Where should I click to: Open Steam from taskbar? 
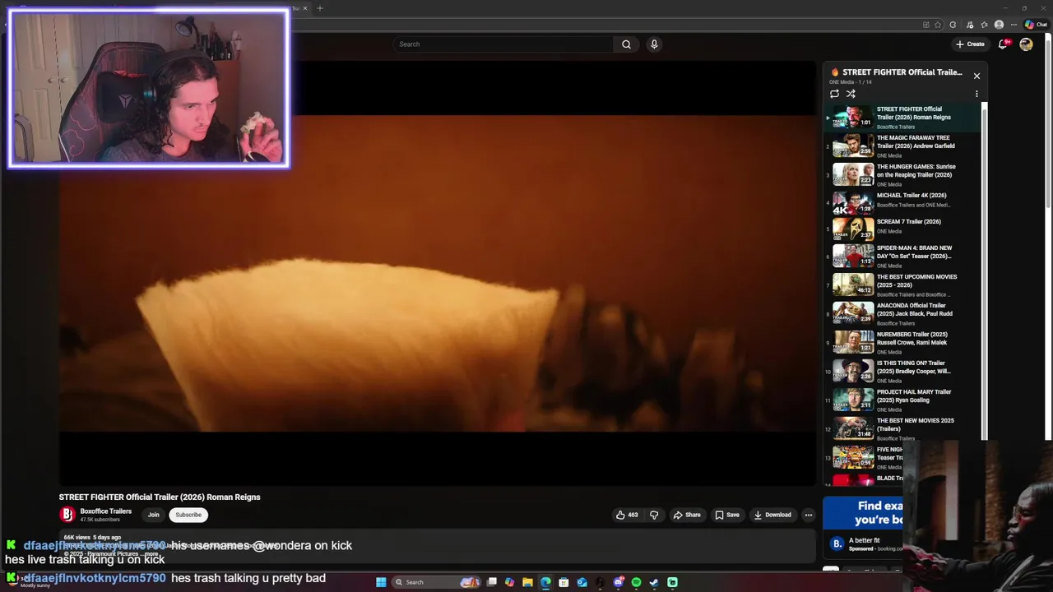click(x=654, y=582)
